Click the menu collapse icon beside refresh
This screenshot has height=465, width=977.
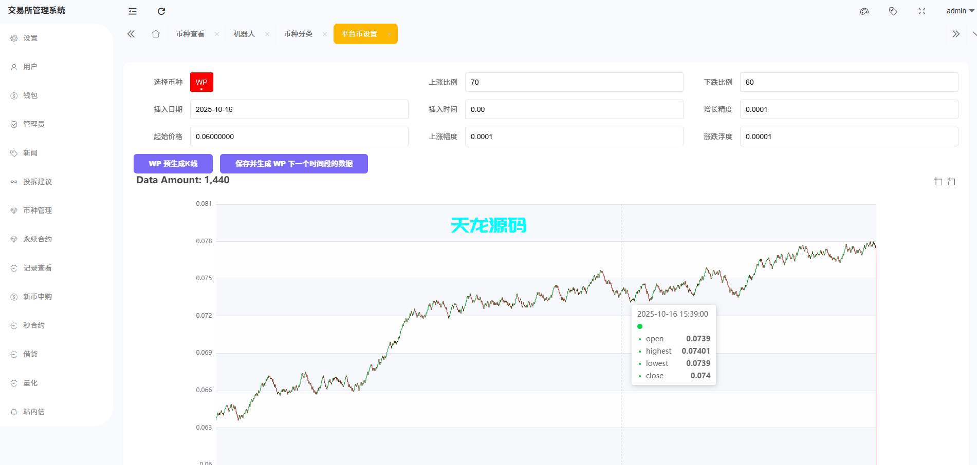pos(132,11)
